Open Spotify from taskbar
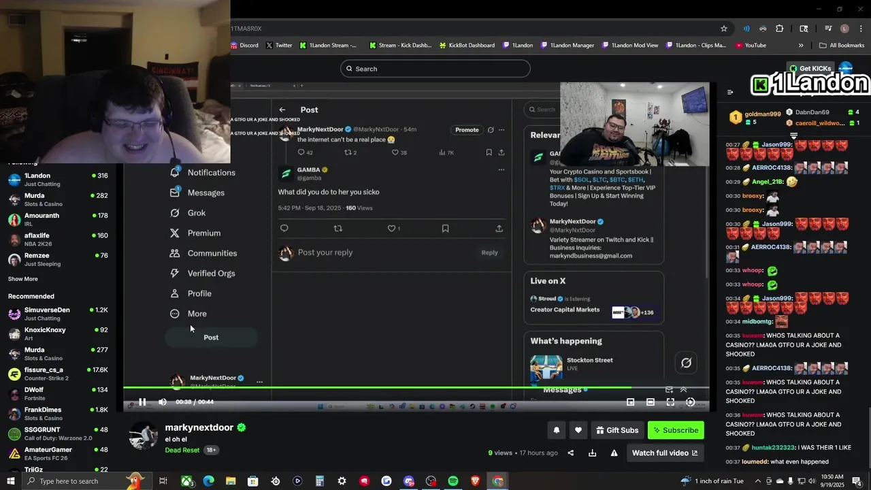 [x=453, y=481]
